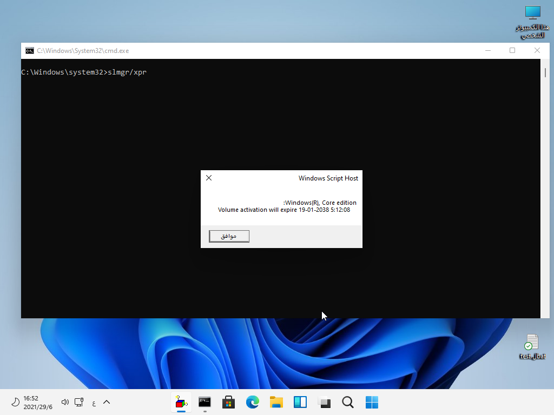Open taskbar Search magnifier
The height and width of the screenshot is (415, 554).
(x=348, y=402)
